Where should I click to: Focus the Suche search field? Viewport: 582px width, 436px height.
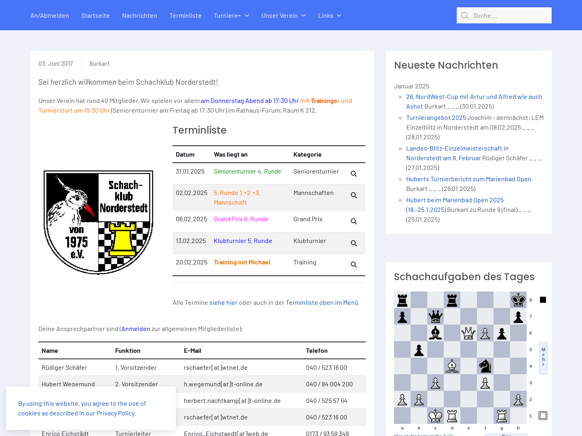[504, 15]
